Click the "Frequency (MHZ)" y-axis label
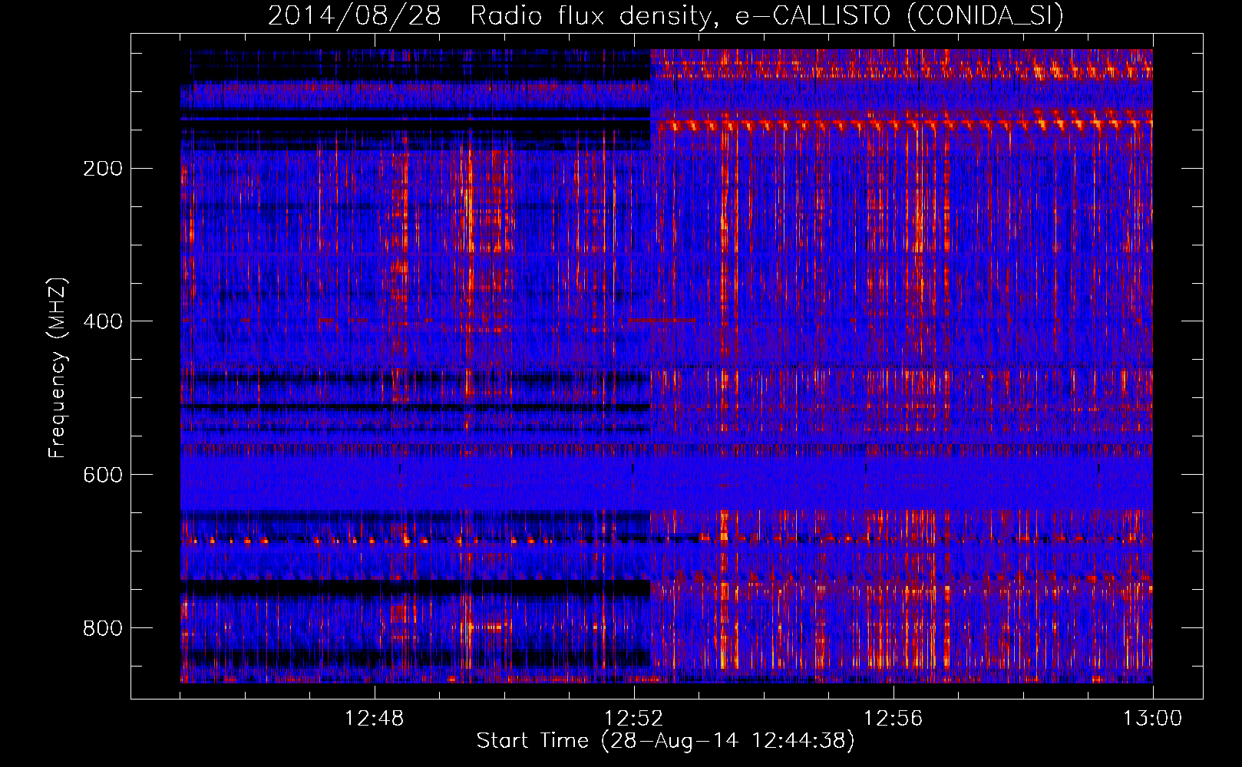Viewport: 1242px width, 767px height. click(58, 368)
